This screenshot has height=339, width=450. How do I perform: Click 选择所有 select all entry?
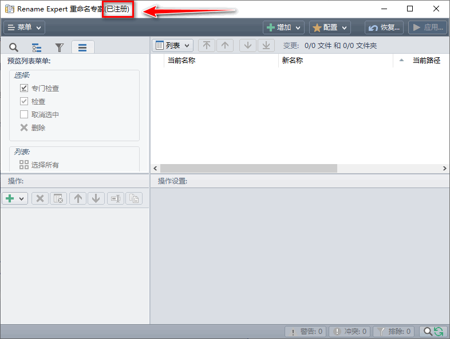tap(39, 165)
